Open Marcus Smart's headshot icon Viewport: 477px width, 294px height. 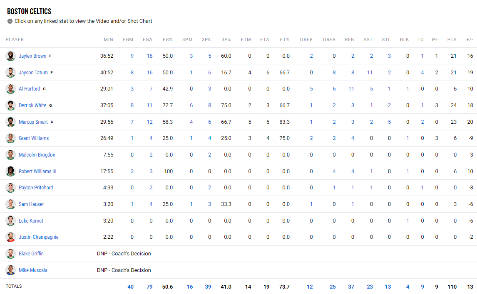tap(10, 122)
